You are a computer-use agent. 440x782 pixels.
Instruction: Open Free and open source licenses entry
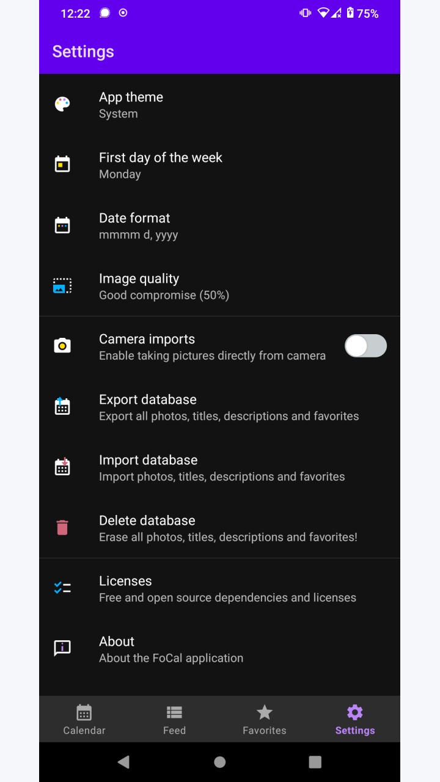point(219,588)
